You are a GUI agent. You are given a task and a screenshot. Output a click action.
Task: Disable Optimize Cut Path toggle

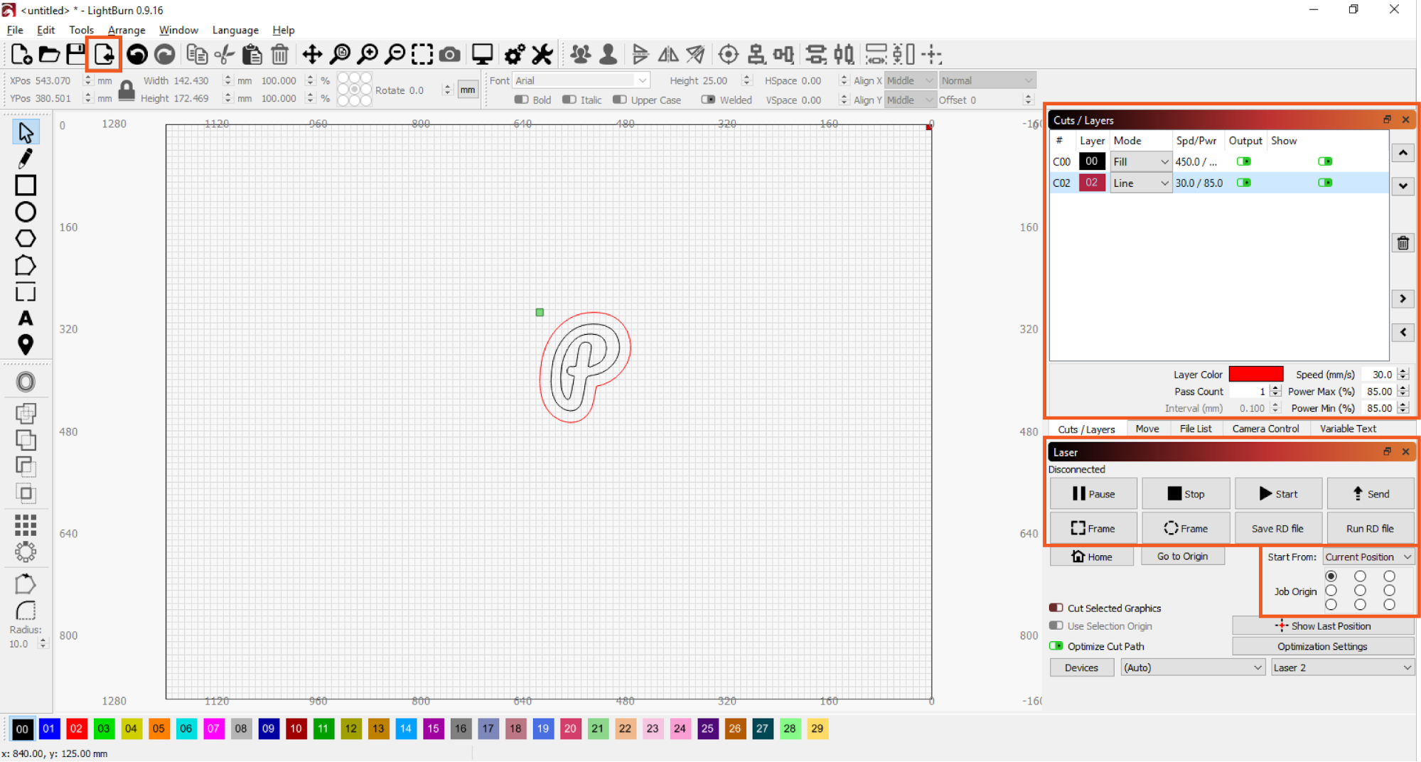coord(1056,646)
